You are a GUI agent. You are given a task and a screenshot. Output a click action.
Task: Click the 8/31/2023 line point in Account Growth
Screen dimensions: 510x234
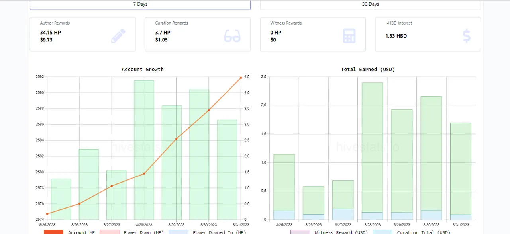[x=241, y=78]
